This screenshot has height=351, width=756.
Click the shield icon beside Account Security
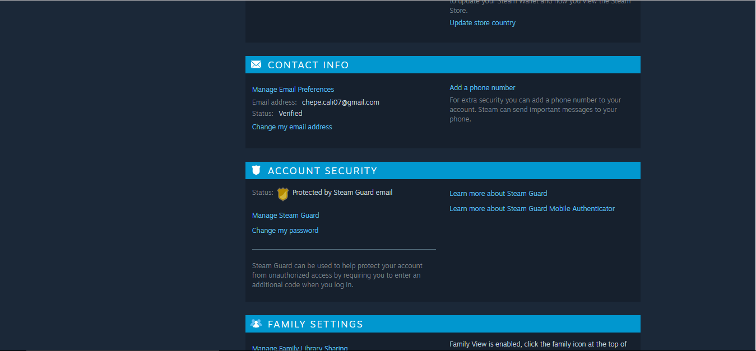[256, 170]
